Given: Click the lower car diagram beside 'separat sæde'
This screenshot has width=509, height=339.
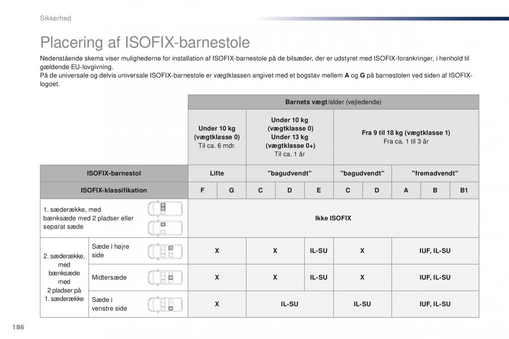Looking at the screenshot, I should (165, 228).
